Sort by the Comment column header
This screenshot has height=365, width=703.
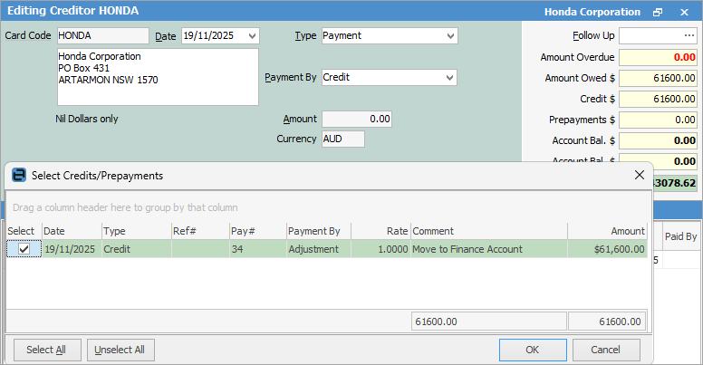click(x=489, y=231)
